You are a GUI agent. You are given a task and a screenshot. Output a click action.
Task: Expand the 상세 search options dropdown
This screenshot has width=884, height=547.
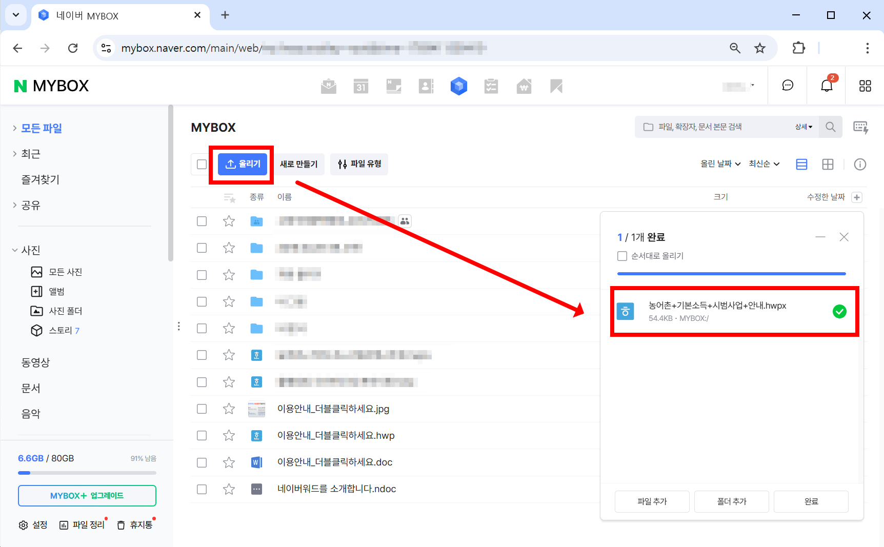pyautogui.click(x=803, y=127)
